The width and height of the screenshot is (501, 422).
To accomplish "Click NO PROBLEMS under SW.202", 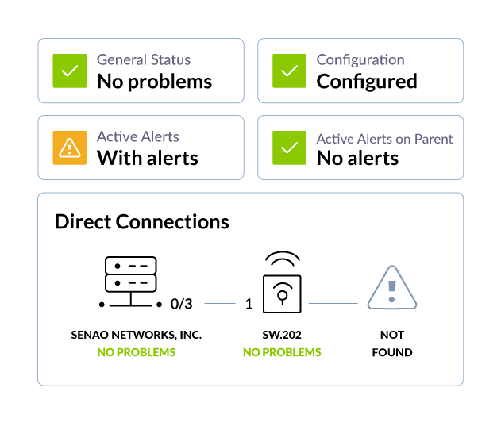I will [282, 352].
